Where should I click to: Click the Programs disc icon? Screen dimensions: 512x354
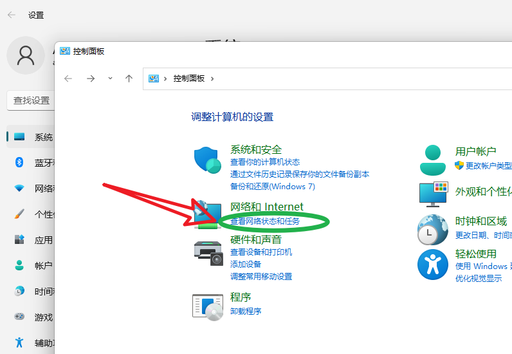[208, 307]
